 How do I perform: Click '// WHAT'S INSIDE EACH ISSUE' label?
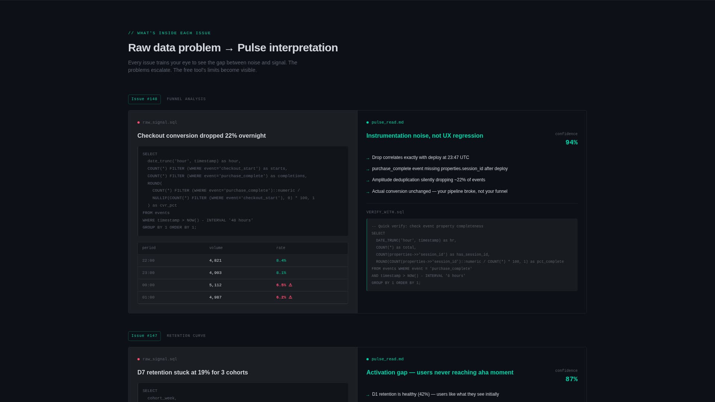pos(169,33)
